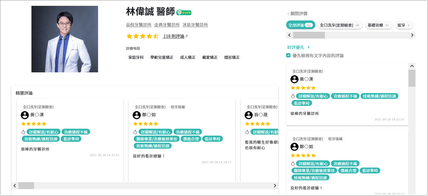Open the 好評優先 sort dropdown

point(299,47)
